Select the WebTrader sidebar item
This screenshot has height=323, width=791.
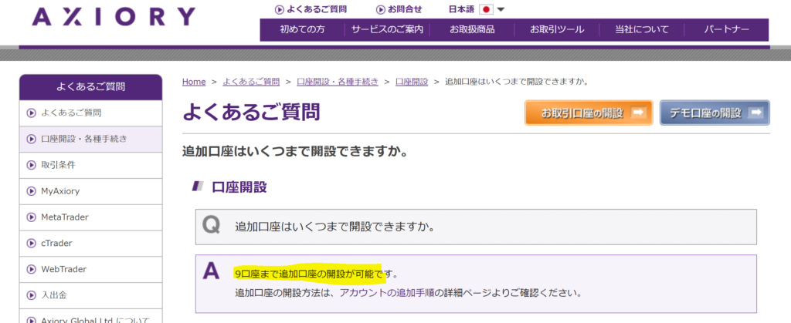point(91,269)
